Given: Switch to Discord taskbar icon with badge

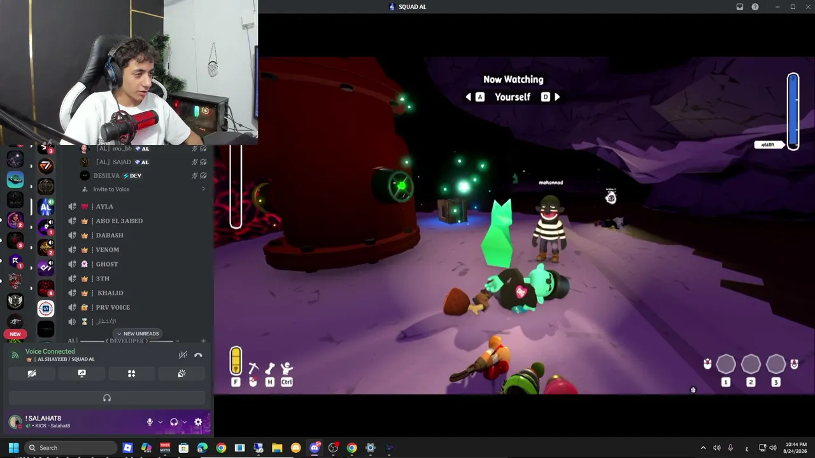Looking at the screenshot, I should click(315, 448).
